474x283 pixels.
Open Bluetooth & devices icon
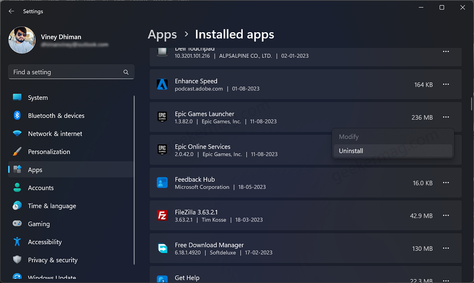(17, 115)
